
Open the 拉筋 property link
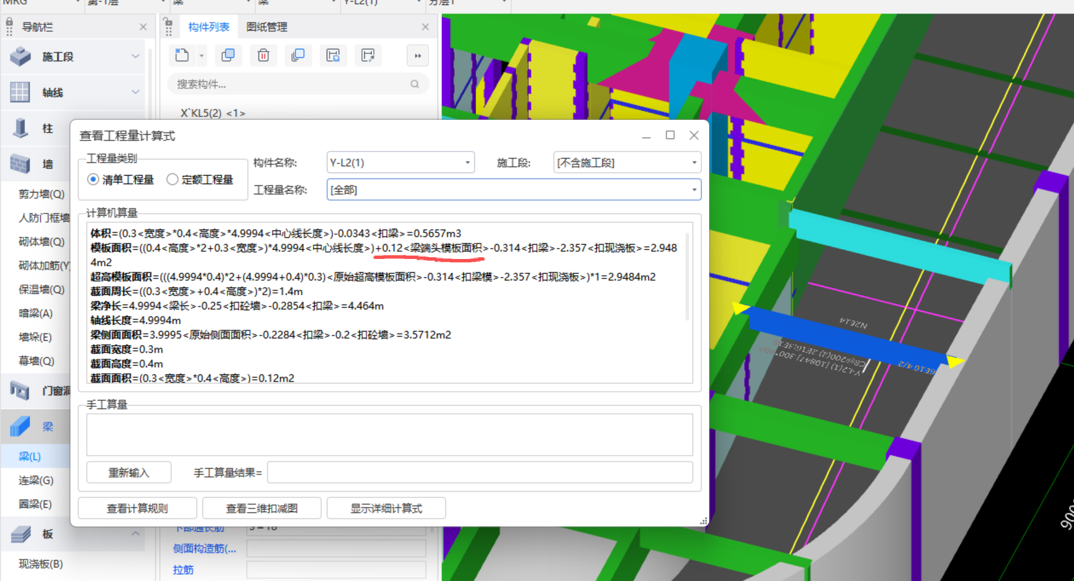(x=183, y=570)
